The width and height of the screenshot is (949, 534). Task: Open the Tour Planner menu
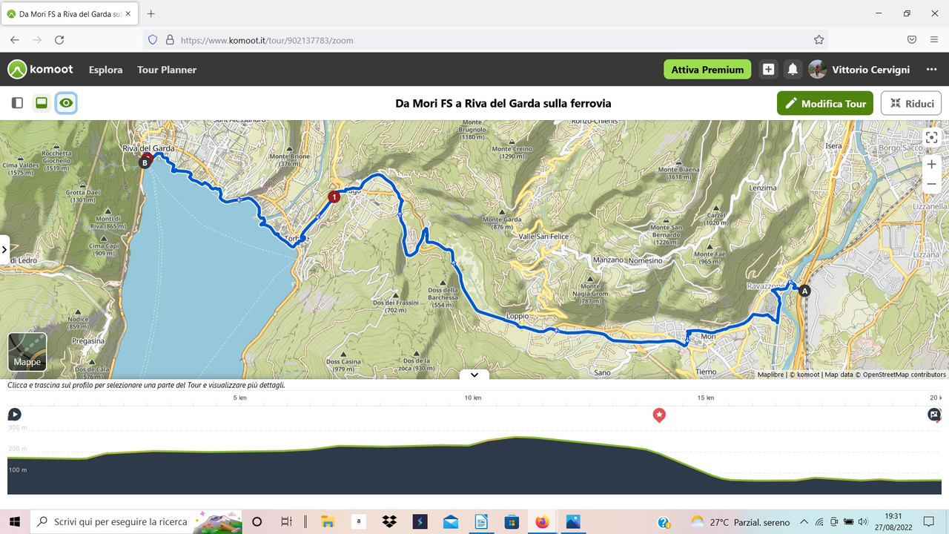point(167,70)
